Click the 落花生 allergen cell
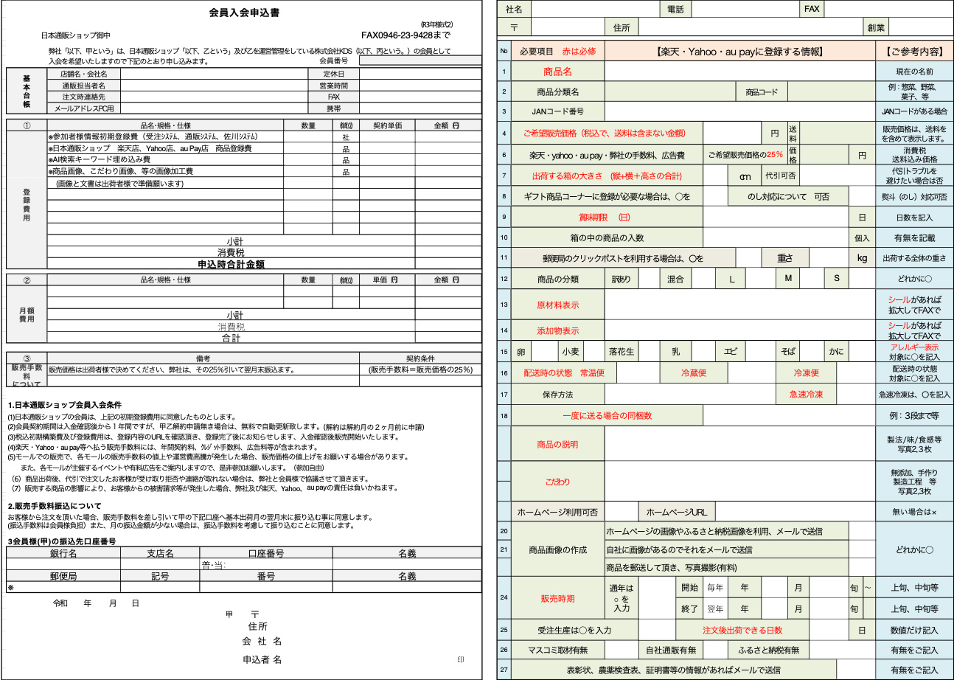Viewport: 954px width, 680px height. coord(622,352)
